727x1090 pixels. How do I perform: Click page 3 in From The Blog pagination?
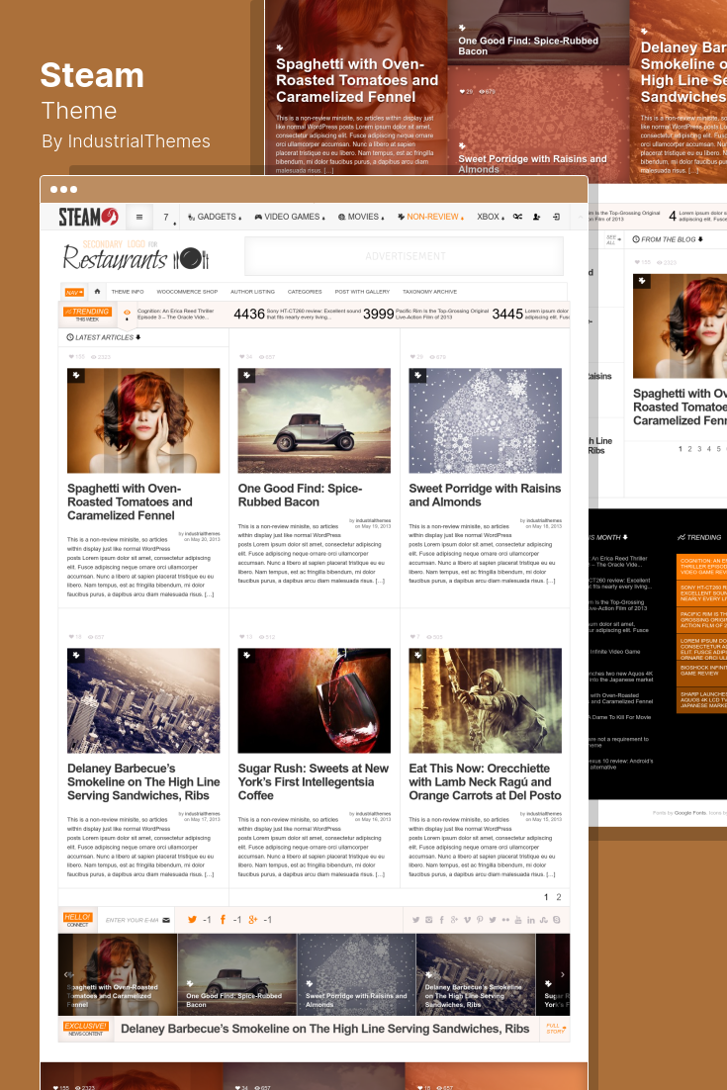click(x=699, y=449)
